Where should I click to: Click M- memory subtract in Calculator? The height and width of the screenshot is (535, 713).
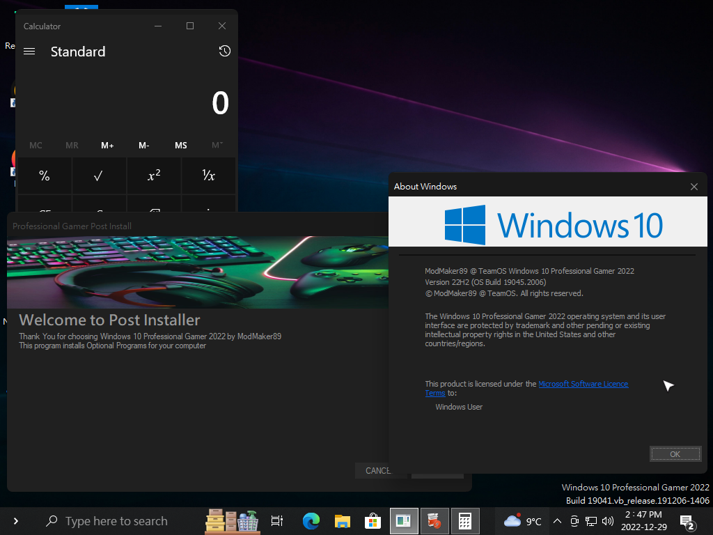click(x=143, y=146)
